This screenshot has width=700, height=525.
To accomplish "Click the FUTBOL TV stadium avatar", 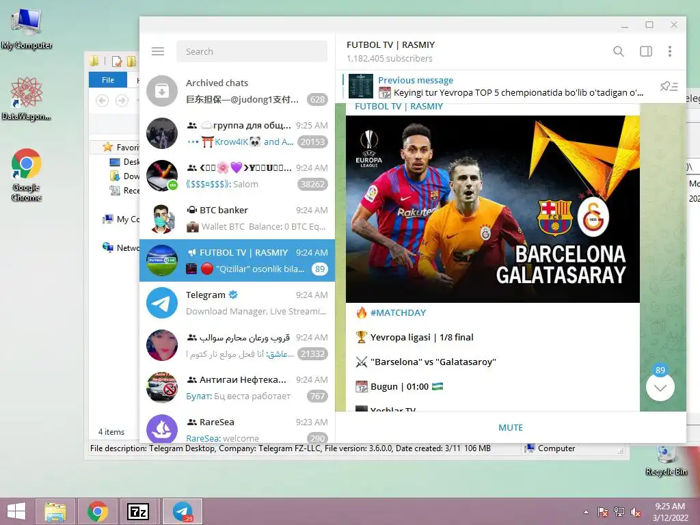I will click(x=162, y=260).
